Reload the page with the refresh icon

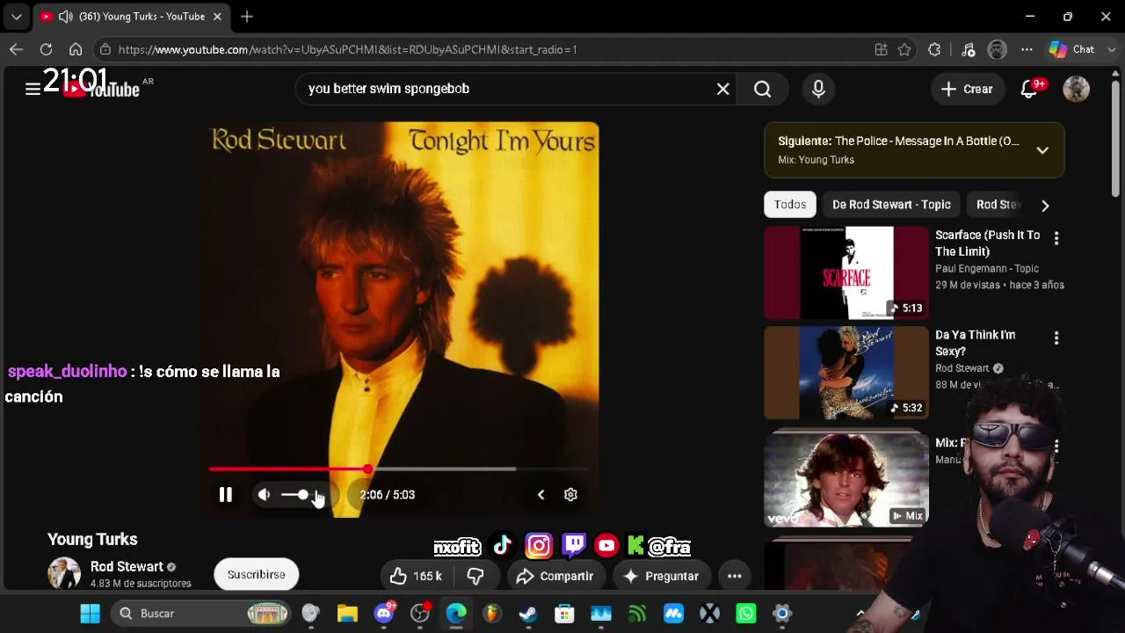coord(46,49)
